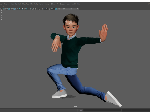
Task: Toggle smooth shade all icon
Action: [x=9, y=9]
